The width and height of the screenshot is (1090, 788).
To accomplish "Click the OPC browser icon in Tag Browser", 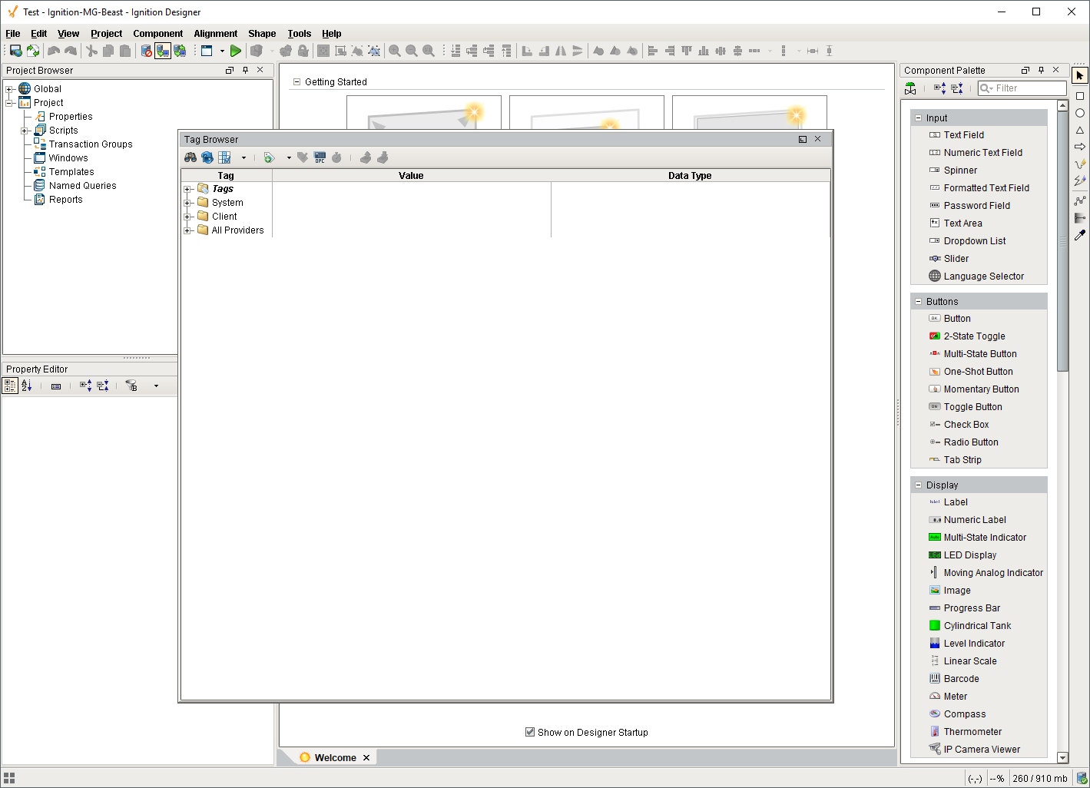I will tap(320, 157).
